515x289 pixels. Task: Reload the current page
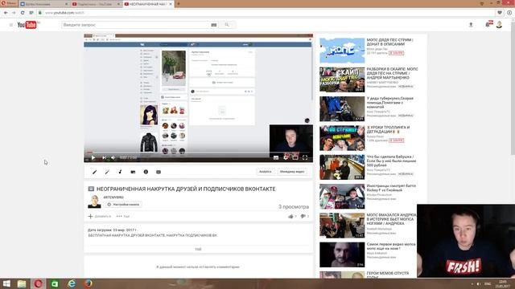[23, 13]
